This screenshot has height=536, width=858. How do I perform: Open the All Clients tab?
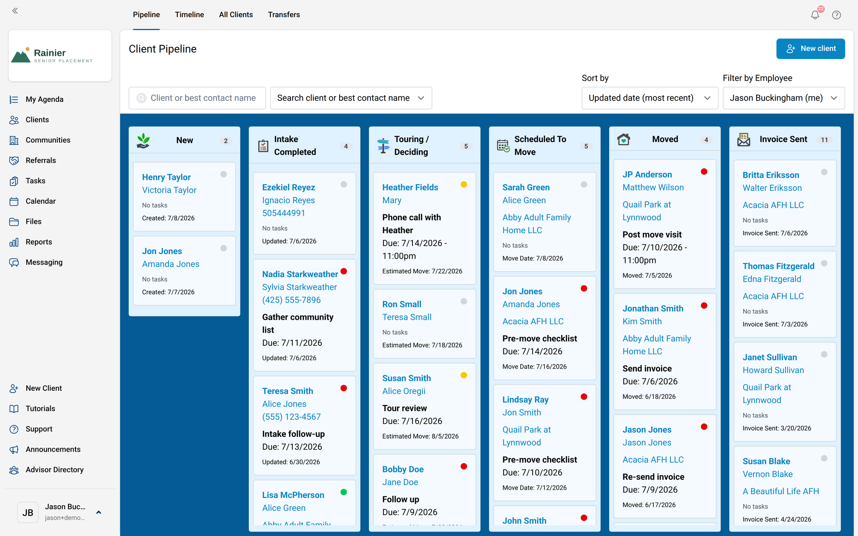point(236,15)
